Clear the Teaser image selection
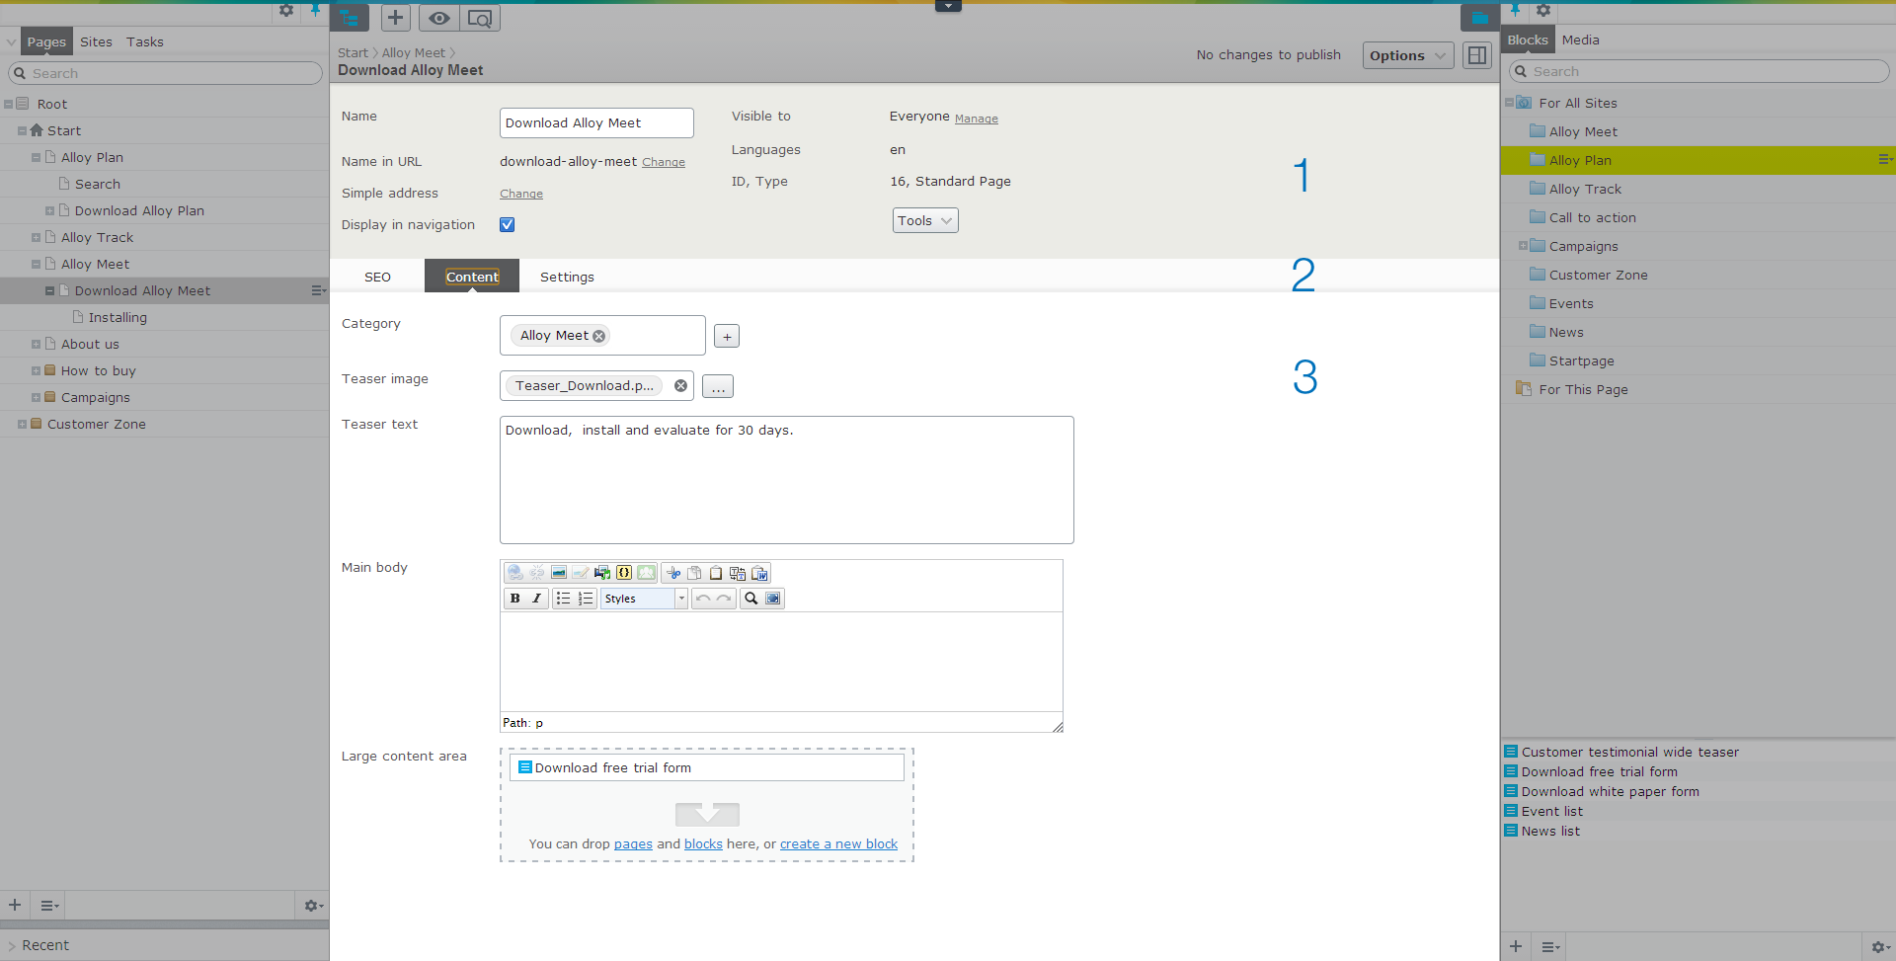The height and width of the screenshot is (961, 1896). pyautogui.click(x=680, y=386)
